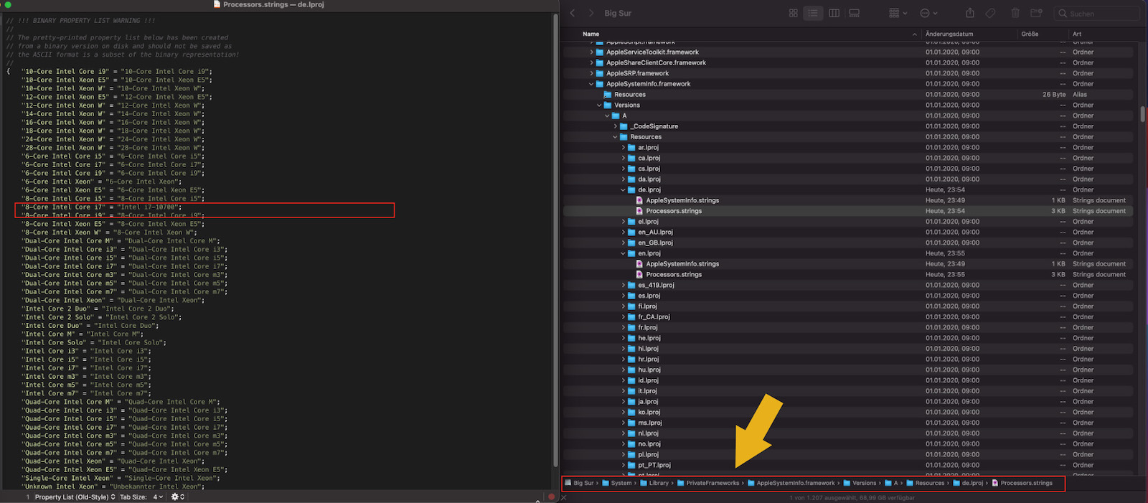Select the ca.lproj folder icon
The height and width of the screenshot is (503, 1148).
(631, 159)
